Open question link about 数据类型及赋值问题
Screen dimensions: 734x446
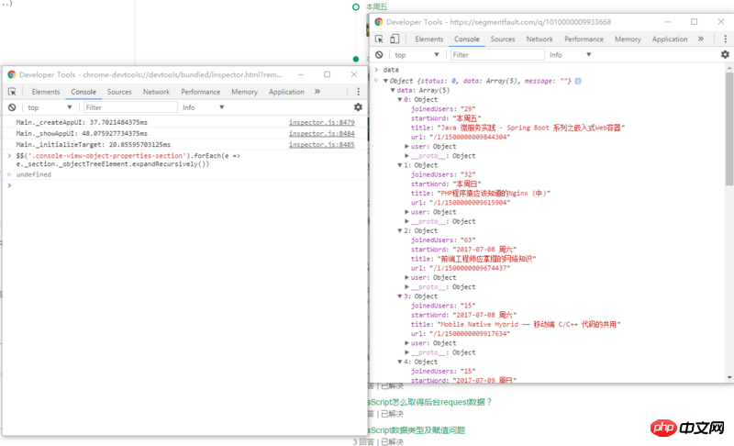[417, 430]
